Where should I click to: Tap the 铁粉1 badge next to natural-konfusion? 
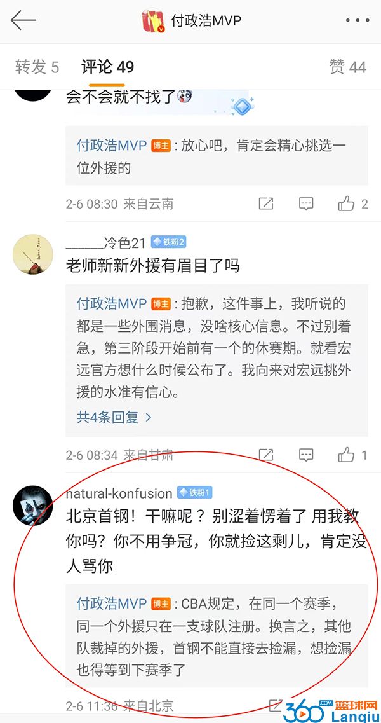(x=195, y=493)
